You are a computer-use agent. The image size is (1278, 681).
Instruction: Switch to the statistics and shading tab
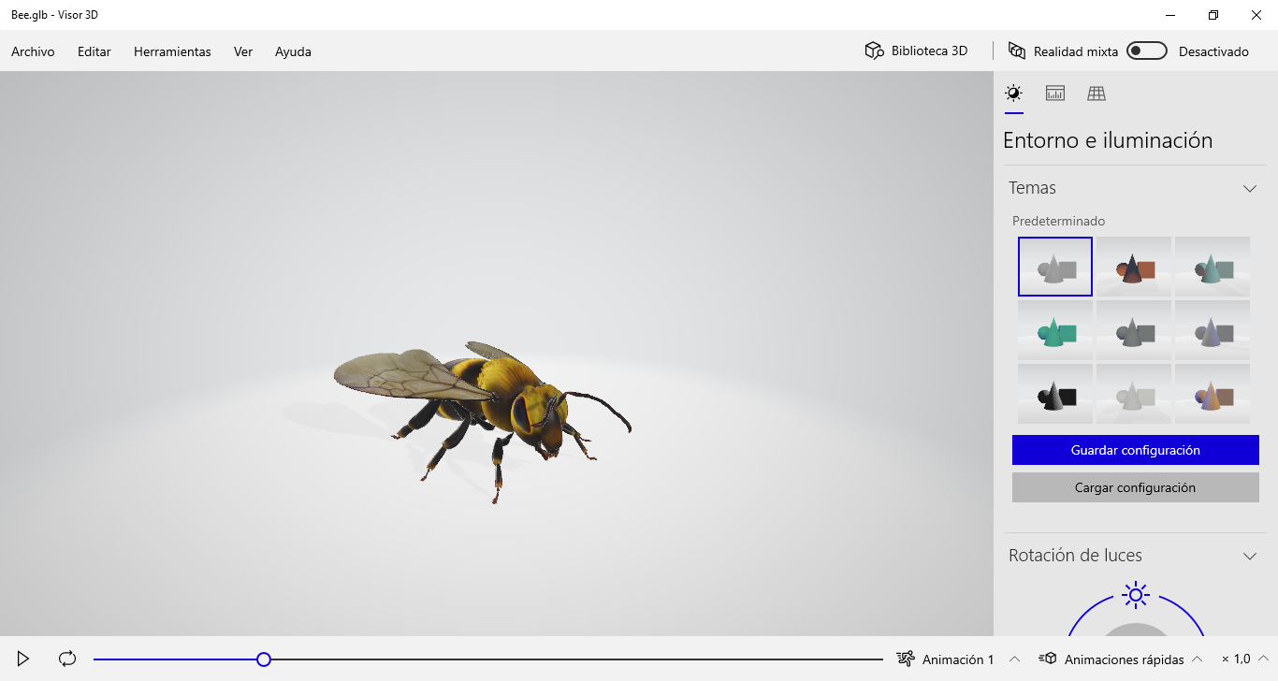point(1055,93)
